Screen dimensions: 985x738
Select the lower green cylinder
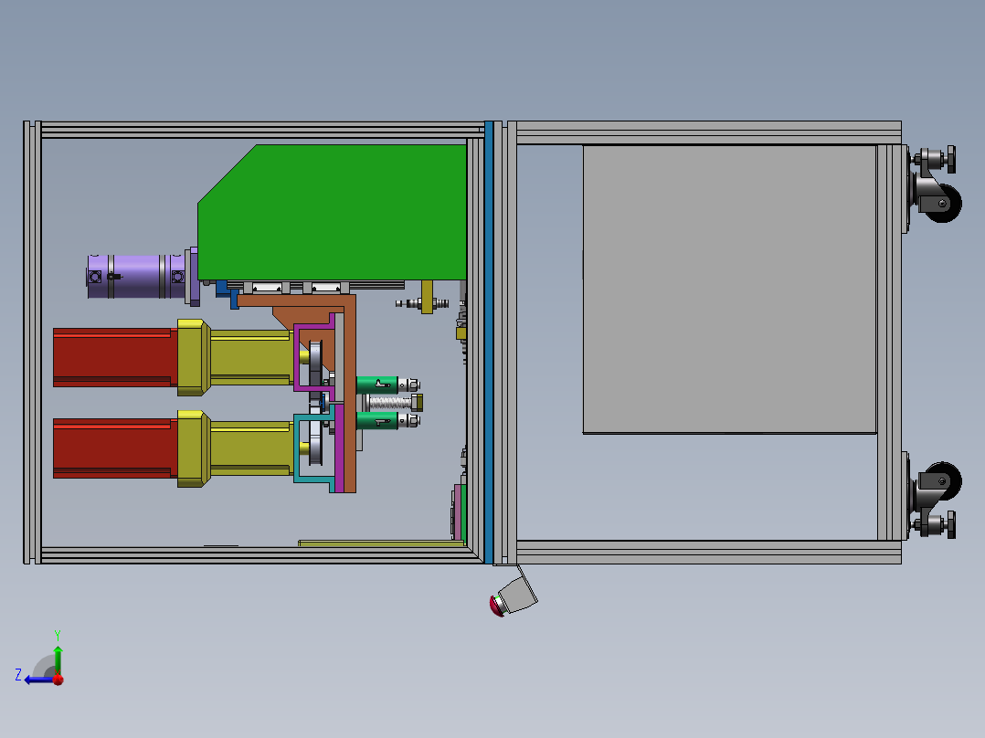point(377,420)
